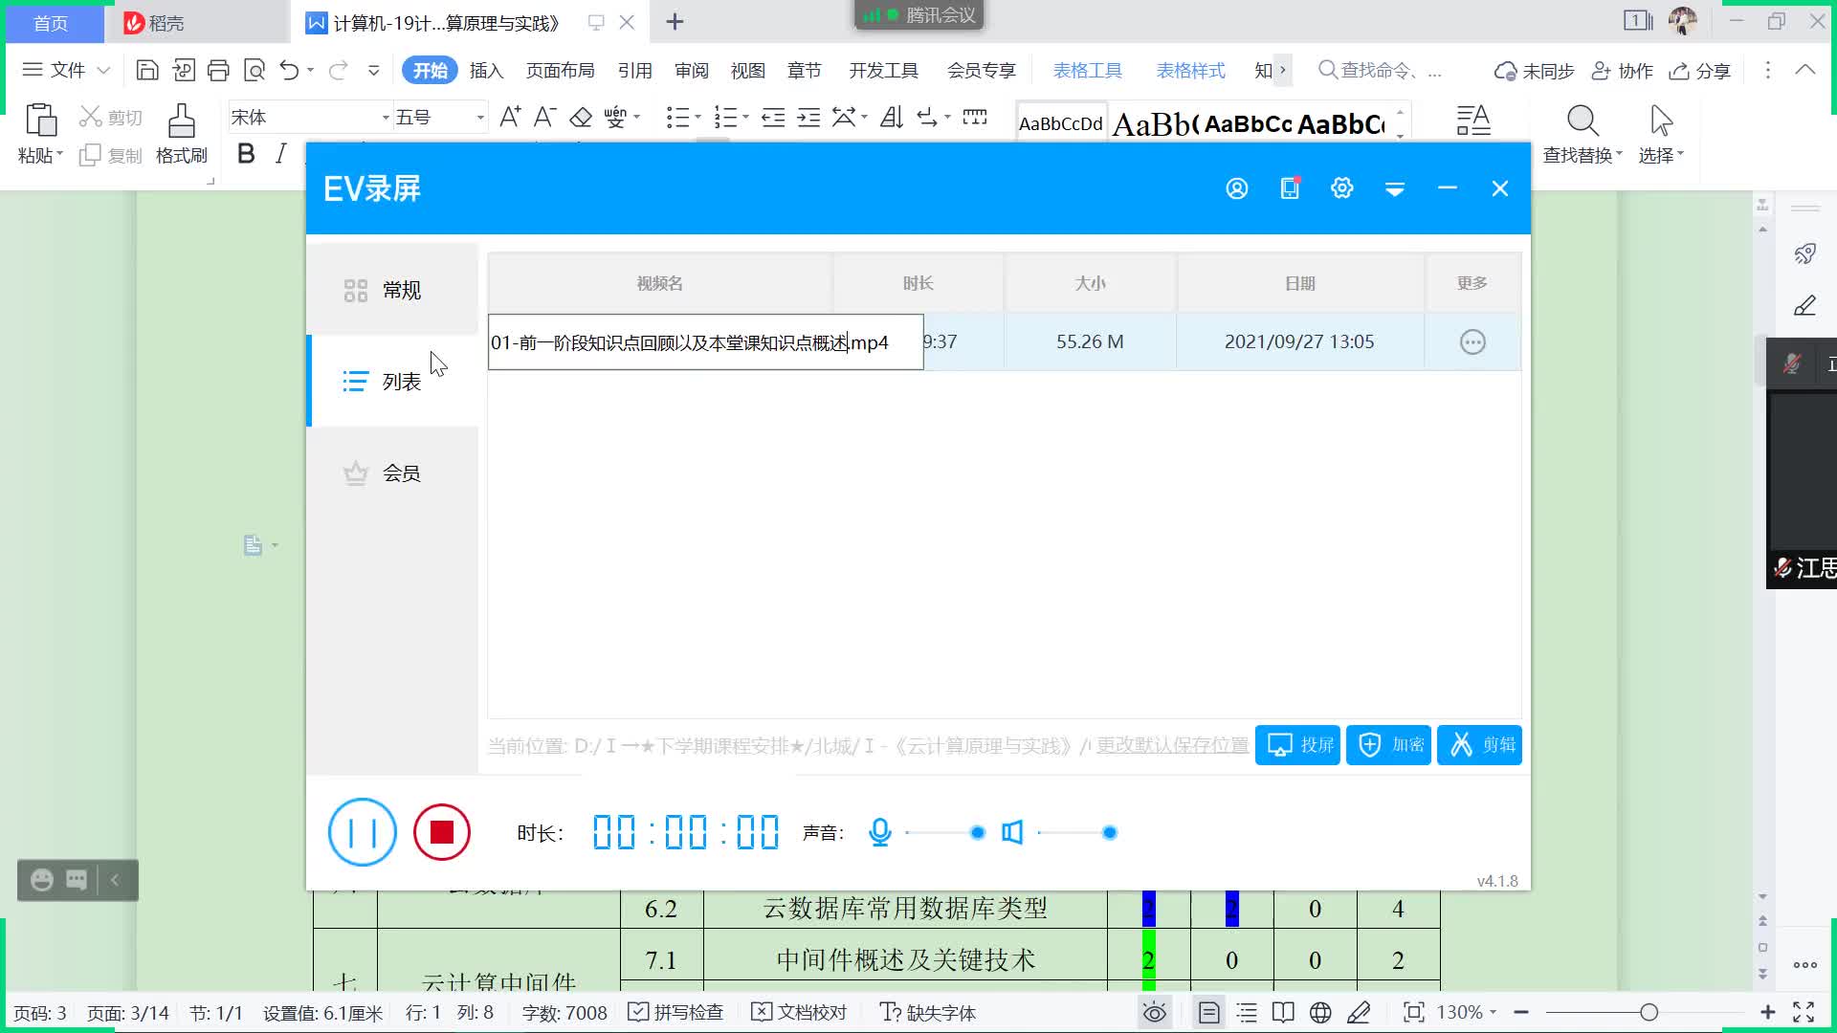The width and height of the screenshot is (1837, 1033).
Task: Open the 宋体 font name dropdown
Action: pos(385,118)
